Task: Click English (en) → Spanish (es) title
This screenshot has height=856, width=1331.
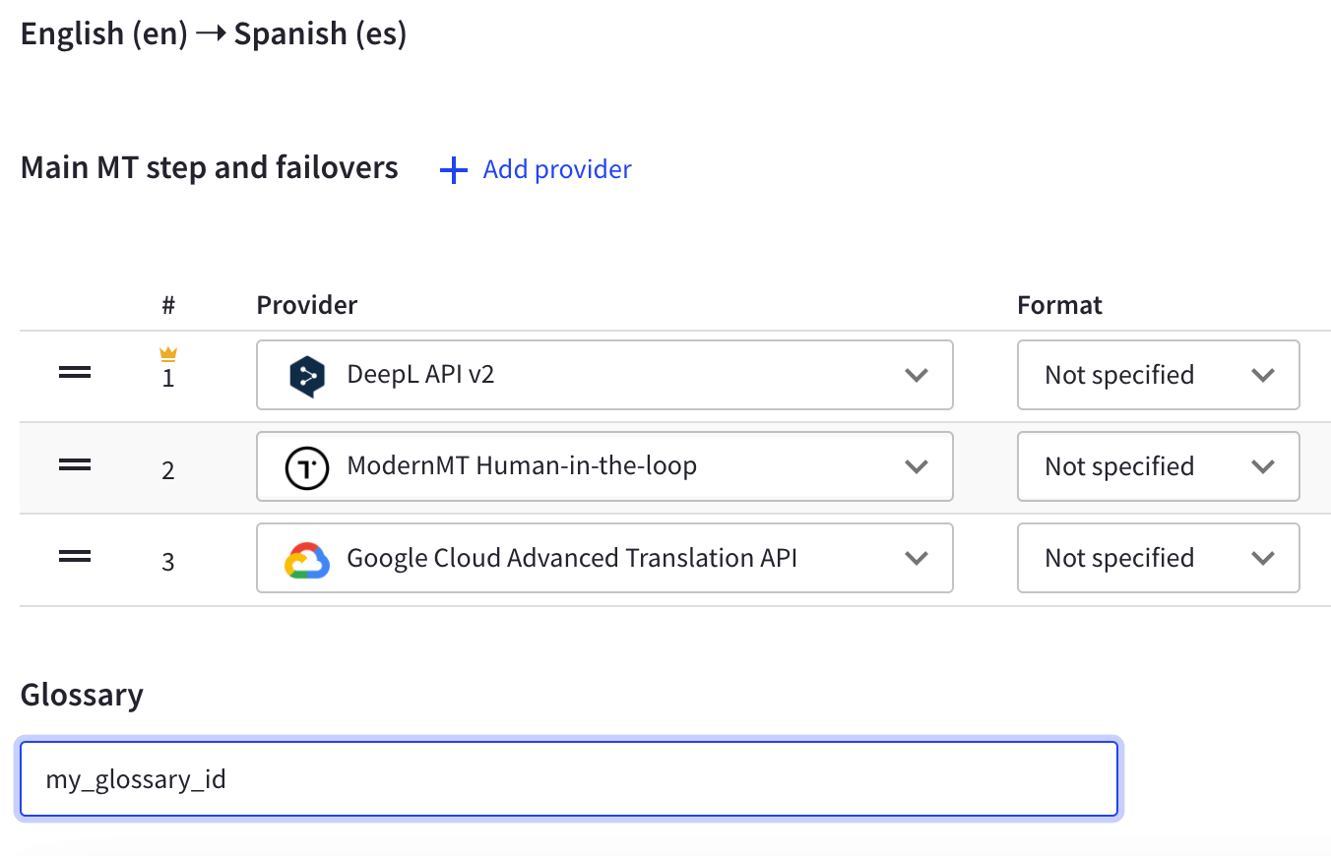Action: coord(214,34)
